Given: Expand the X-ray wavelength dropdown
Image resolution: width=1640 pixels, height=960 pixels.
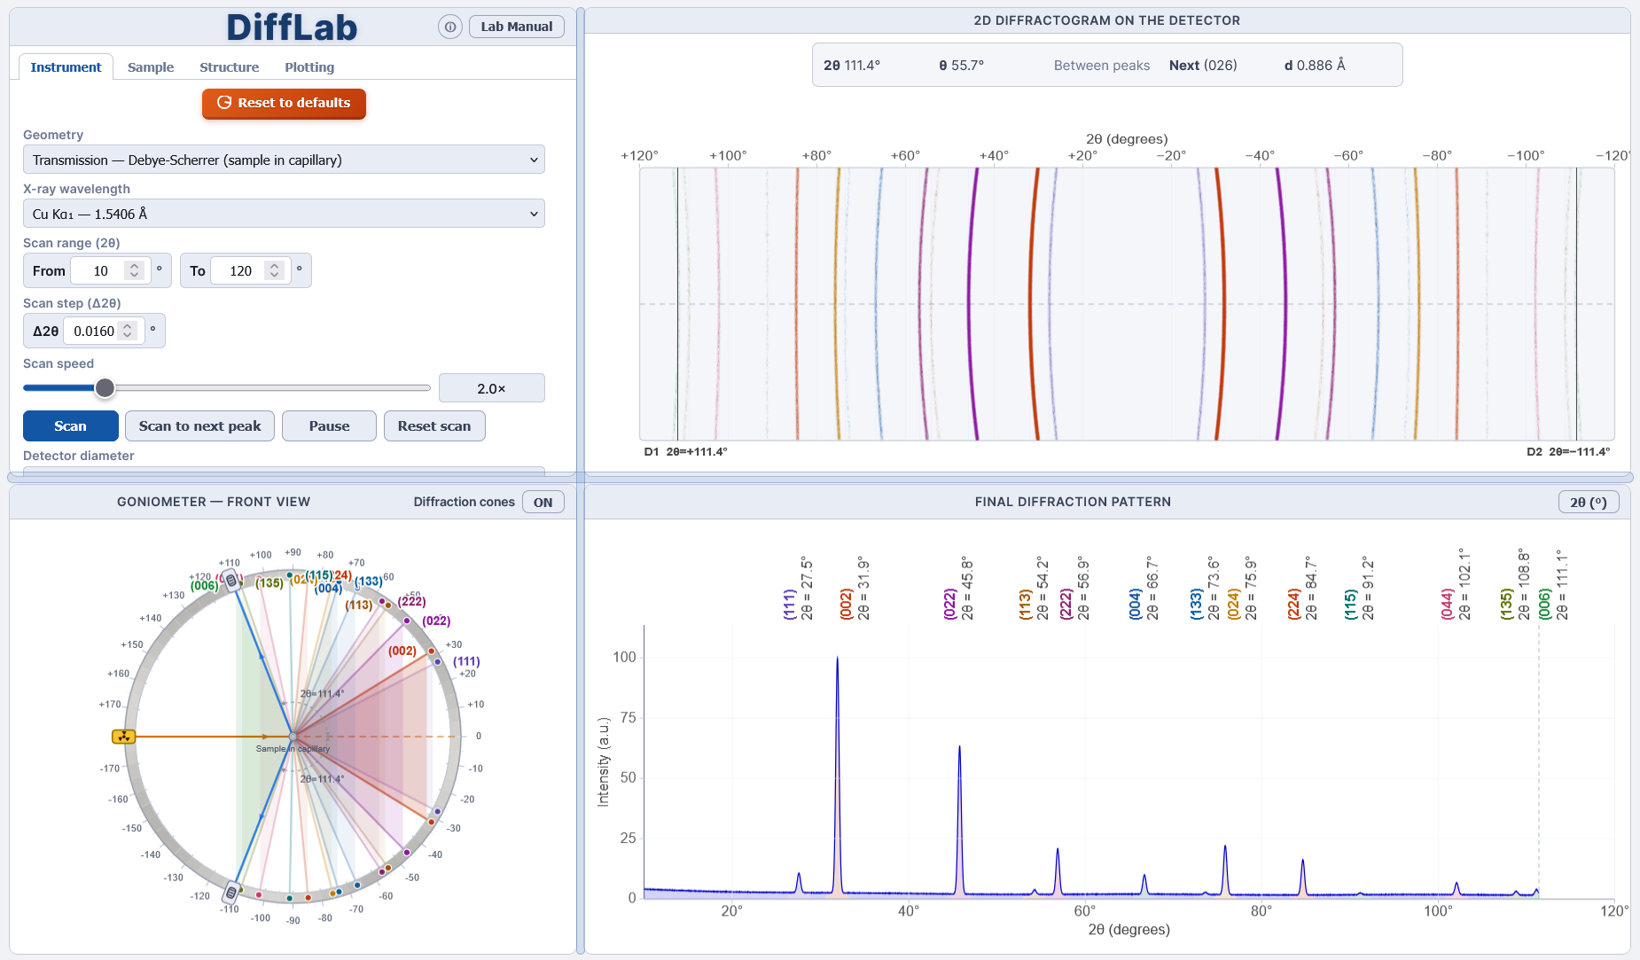Looking at the screenshot, I should 284,214.
